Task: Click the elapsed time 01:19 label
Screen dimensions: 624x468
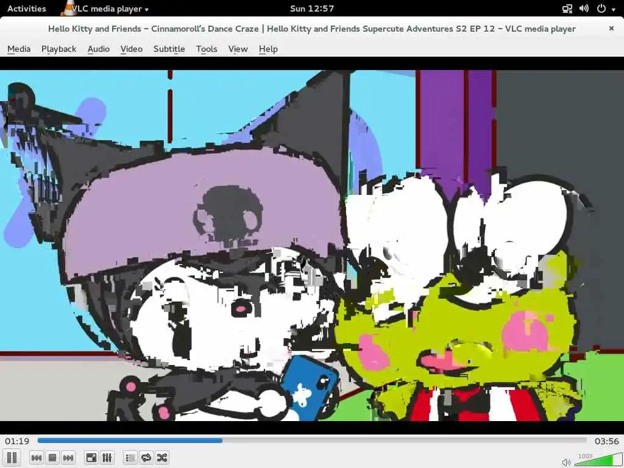Action: [x=17, y=441]
